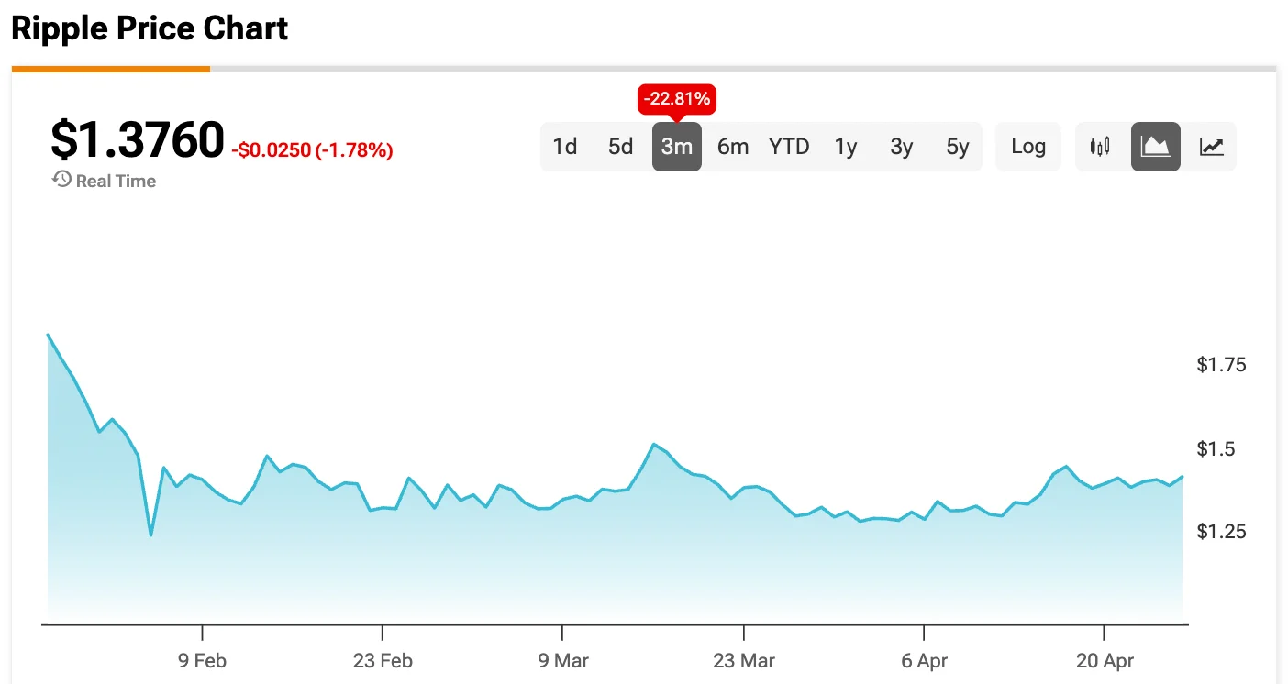
Task: Switch to the 6m range
Action: click(733, 147)
